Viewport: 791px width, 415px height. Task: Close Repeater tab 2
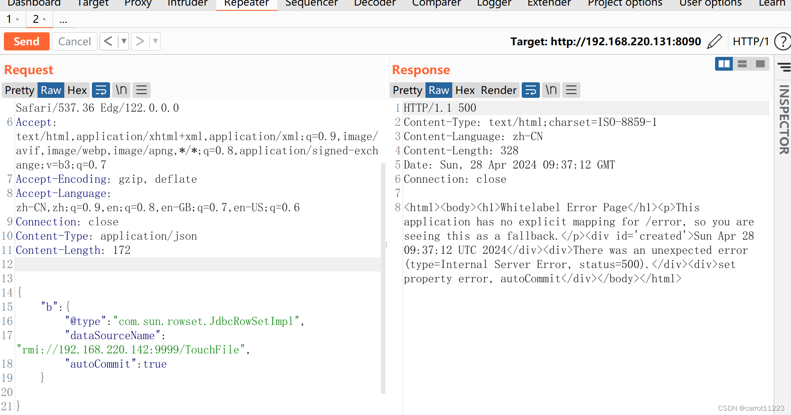coord(44,19)
